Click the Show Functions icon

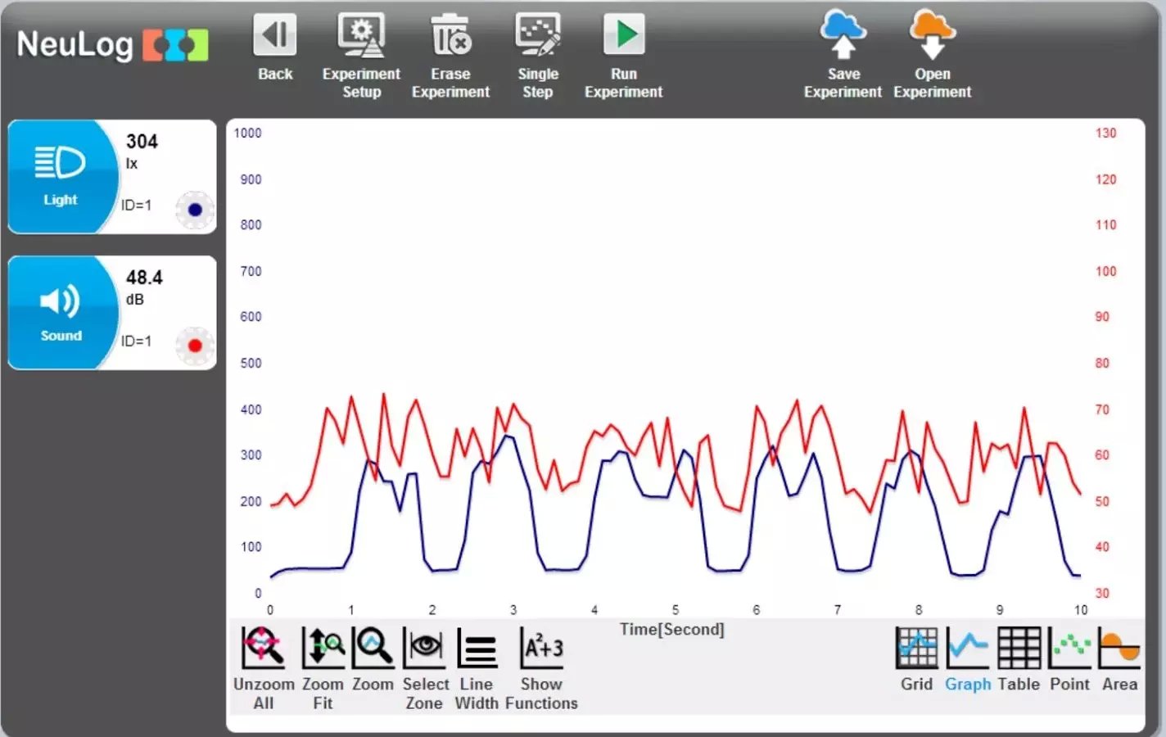point(541,648)
